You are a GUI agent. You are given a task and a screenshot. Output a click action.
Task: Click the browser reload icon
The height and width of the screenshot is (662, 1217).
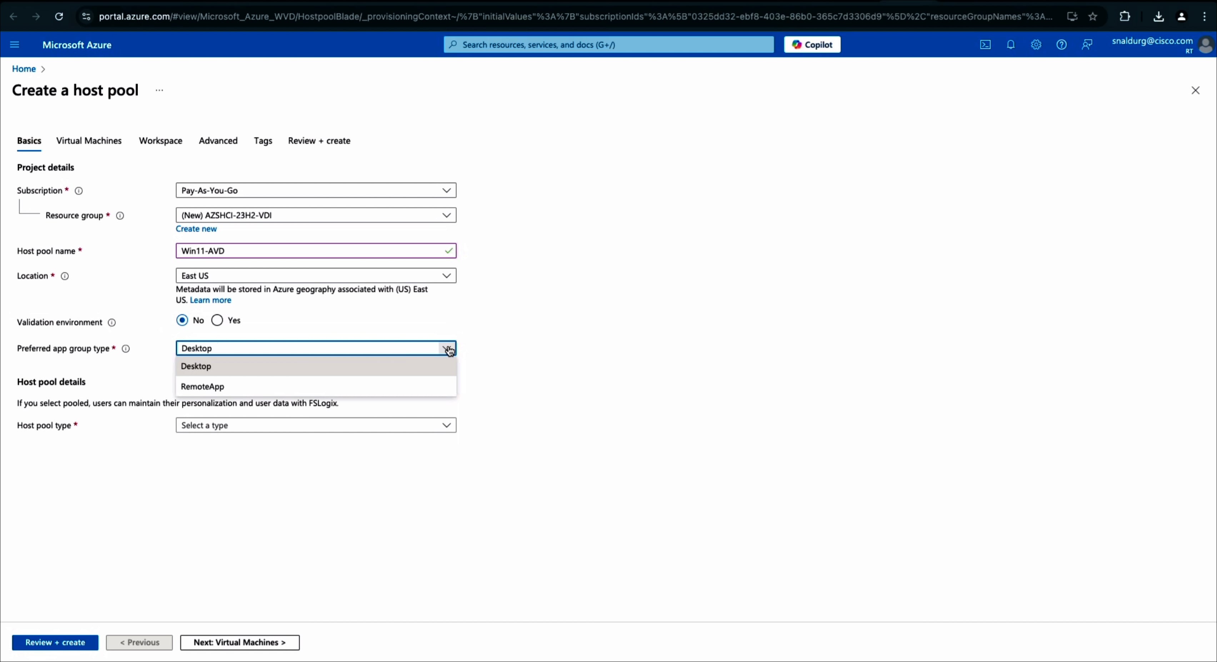59,16
